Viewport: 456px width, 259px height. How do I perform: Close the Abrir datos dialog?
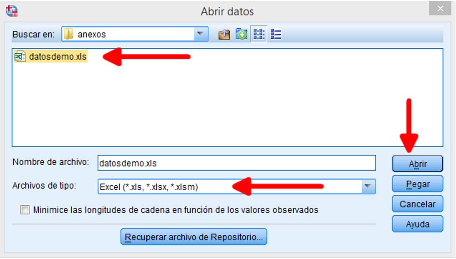click(x=440, y=8)
